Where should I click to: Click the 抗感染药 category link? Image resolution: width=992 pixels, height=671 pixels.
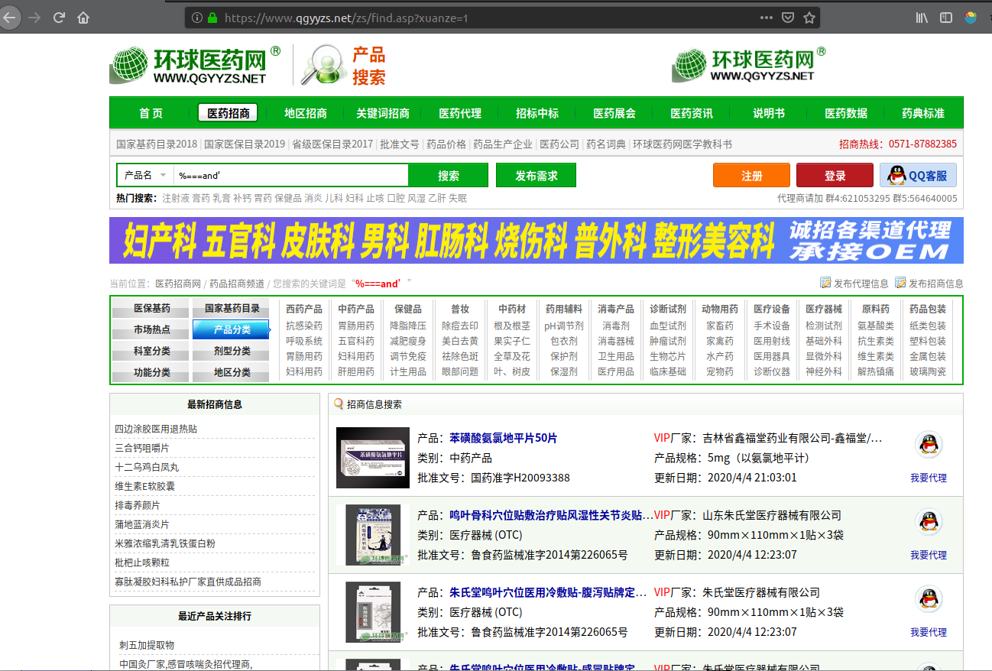tap(304, 326)
